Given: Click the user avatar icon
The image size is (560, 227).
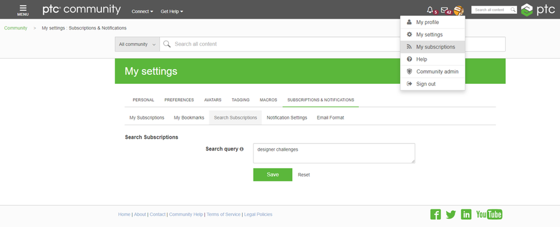Looking at the screenshot, I should coord(459,10).
